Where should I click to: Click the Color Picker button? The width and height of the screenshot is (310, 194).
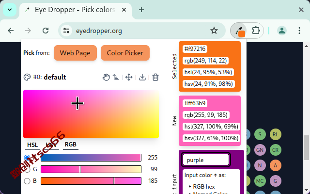coord(125,53)
